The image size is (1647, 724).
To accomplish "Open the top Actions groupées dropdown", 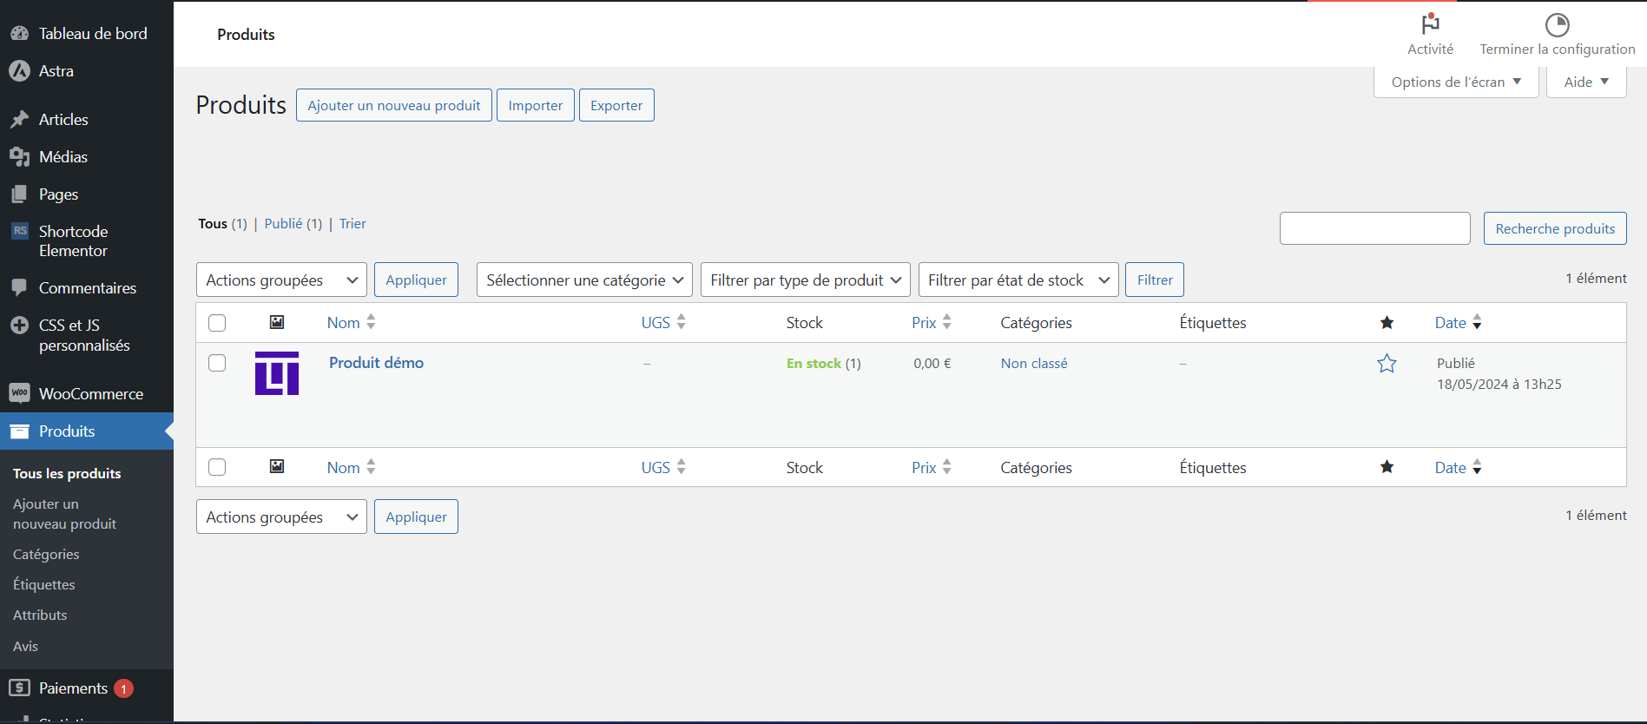I will tap(281, 280).
